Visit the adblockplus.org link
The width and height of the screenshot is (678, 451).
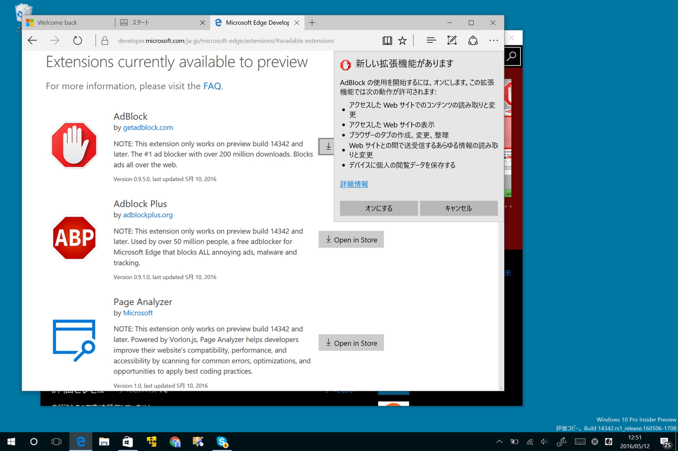[147, 215]
